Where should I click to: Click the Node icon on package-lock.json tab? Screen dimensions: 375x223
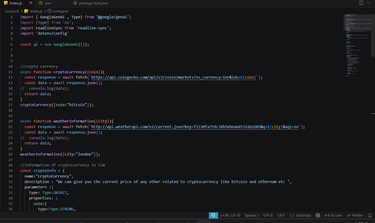click(75, 3)
